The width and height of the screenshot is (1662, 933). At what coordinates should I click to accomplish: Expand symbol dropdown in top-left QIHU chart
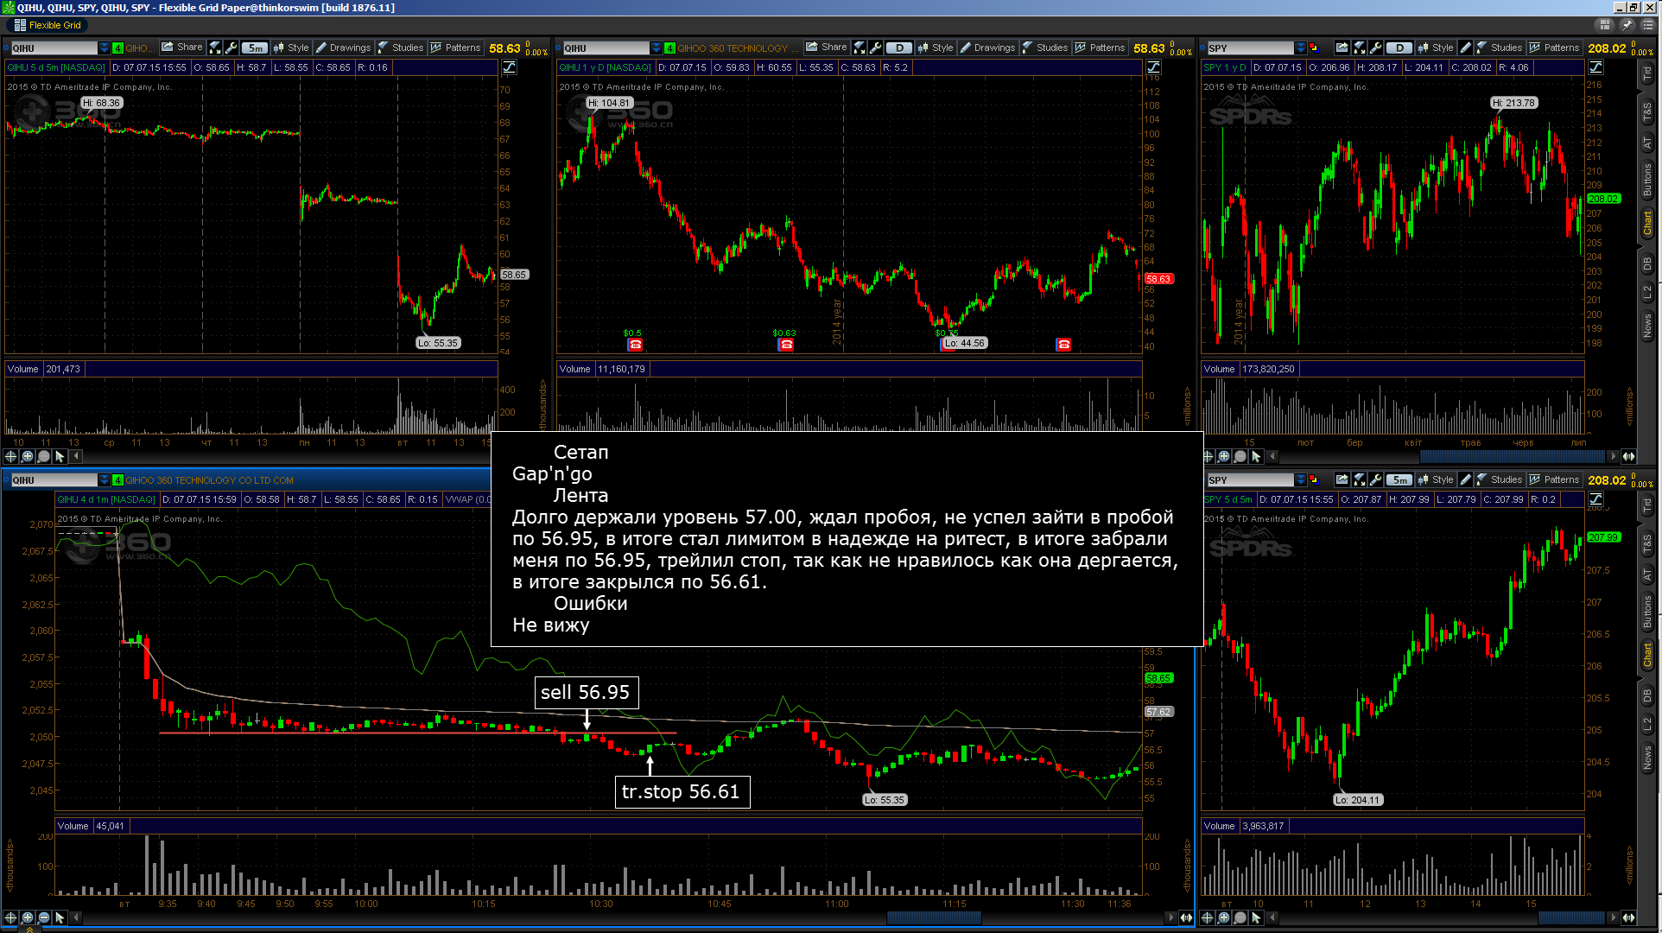[105, 48]
